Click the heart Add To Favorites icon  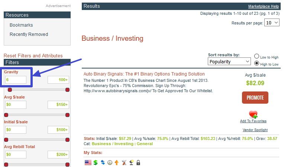click(x=253, y=114)
